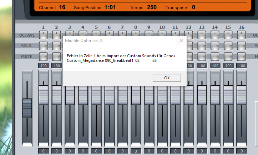Click channel 16 volume fader handle

(x=241, y=95)
